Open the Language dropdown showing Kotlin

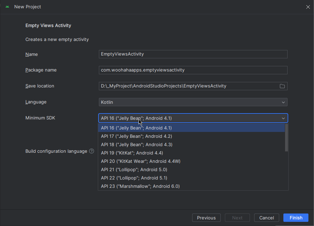tap(193, 102)
